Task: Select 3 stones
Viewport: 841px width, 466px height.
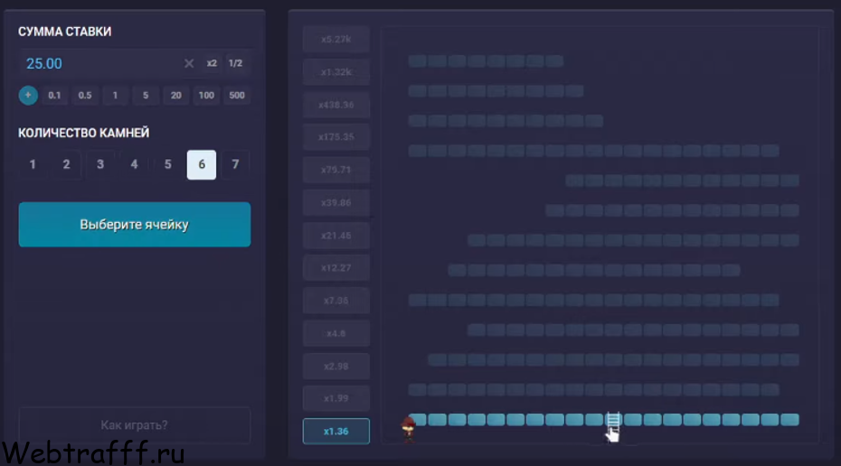Action: coord(100,164)
